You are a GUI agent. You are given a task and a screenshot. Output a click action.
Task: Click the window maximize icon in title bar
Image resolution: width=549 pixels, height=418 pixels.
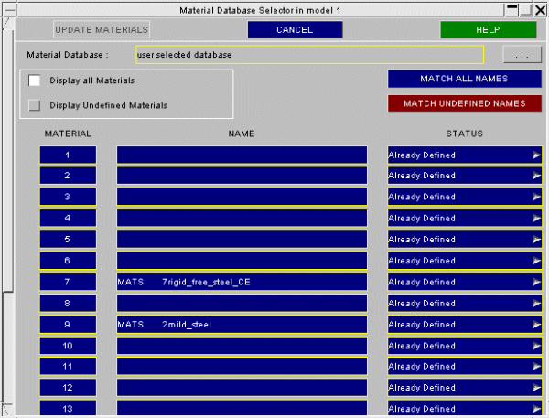point(527,9)
